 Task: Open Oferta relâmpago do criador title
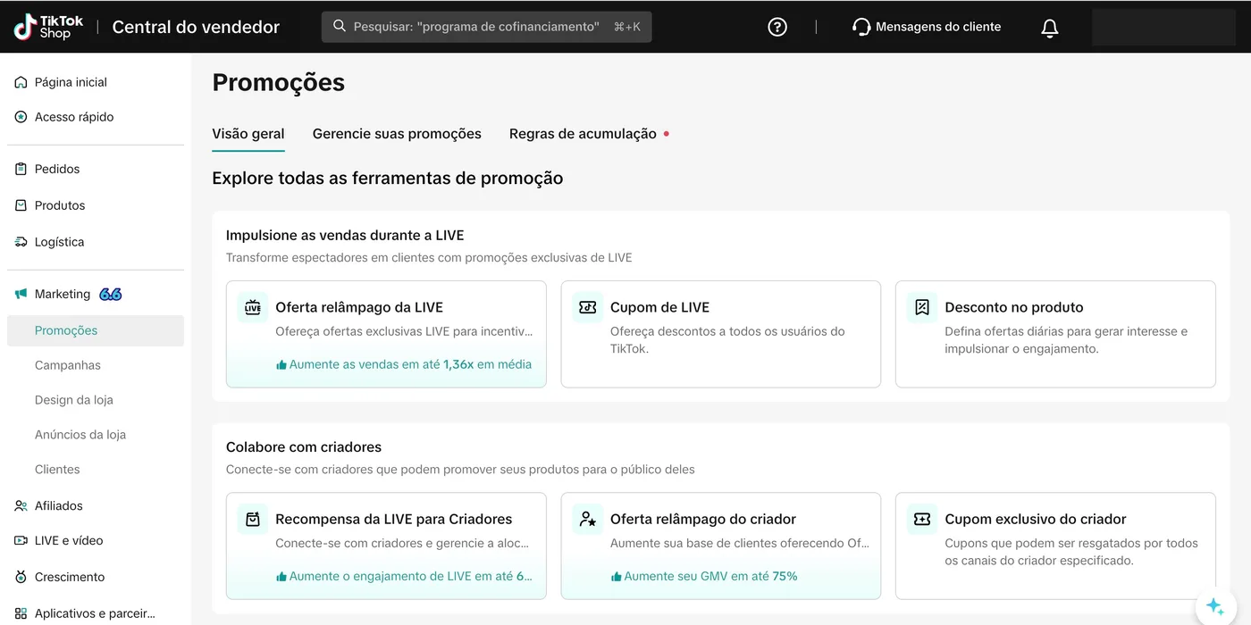tap(703, 519)
